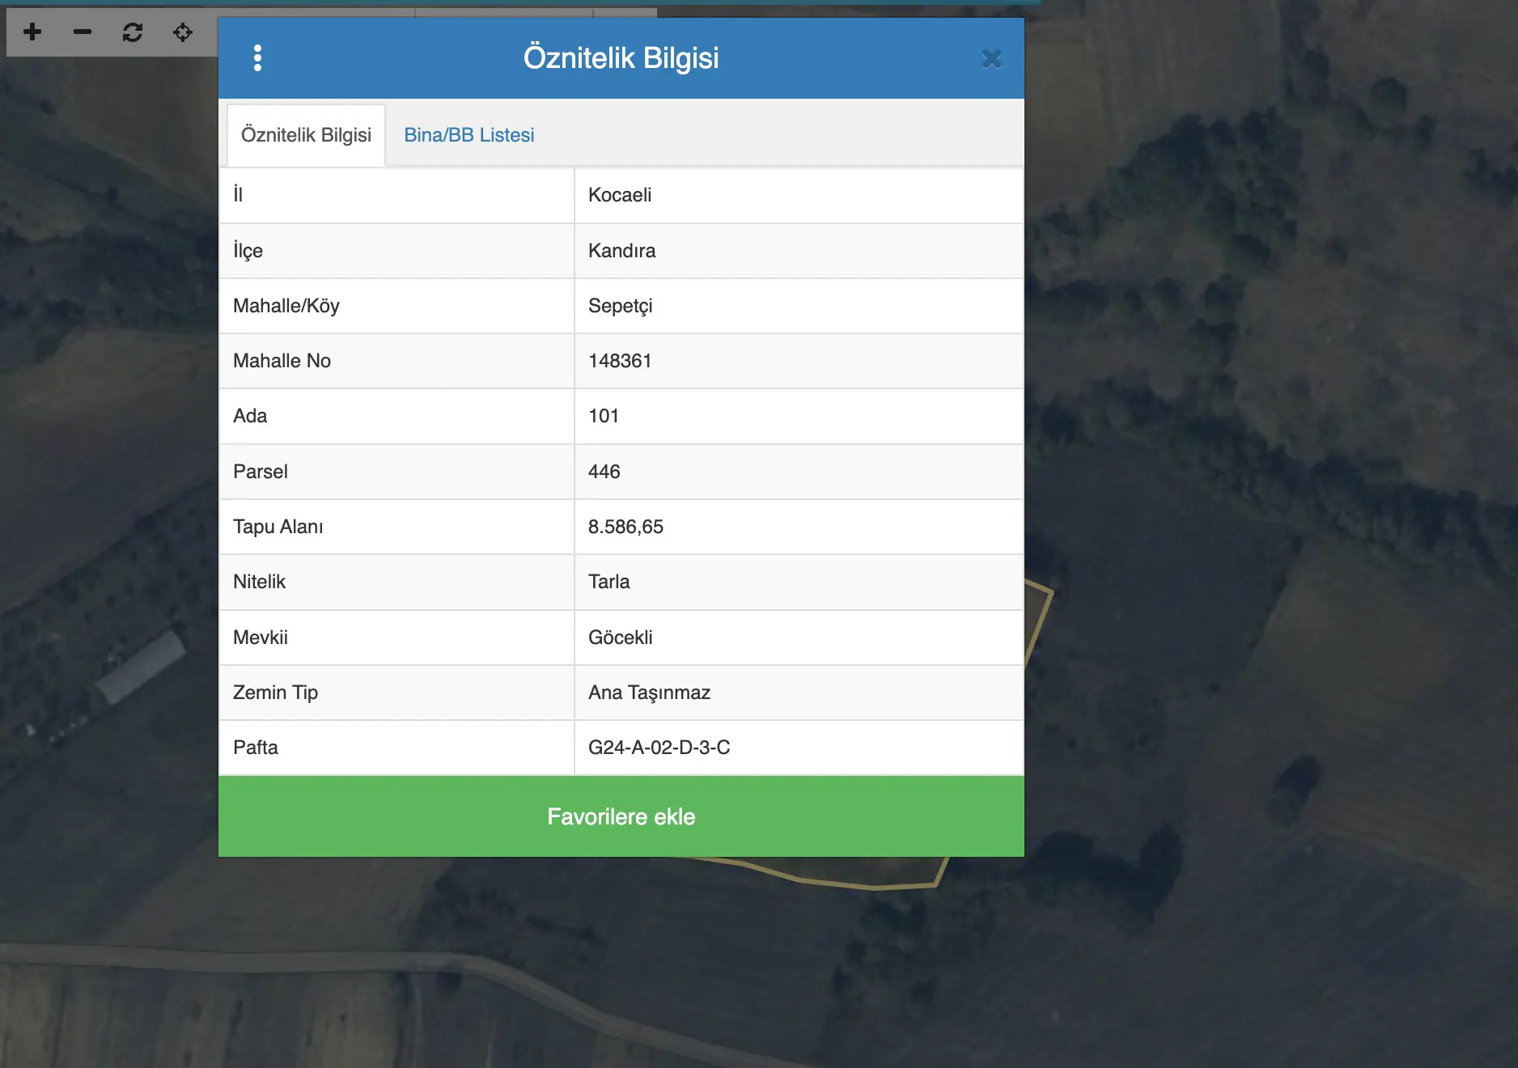Click the Mahalle No row label
The width and height of the screenshot is (1518, 1068).
282,361
